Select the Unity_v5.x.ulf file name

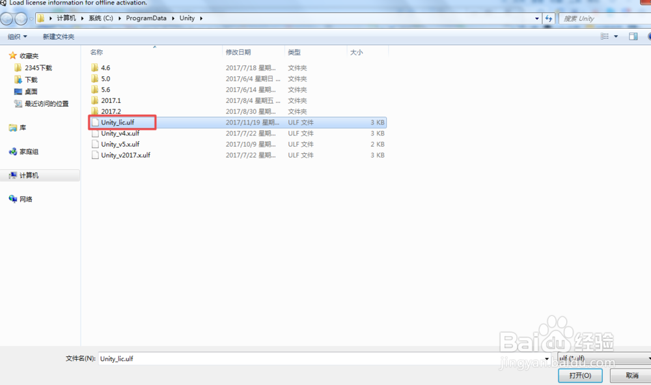[120, 144]
